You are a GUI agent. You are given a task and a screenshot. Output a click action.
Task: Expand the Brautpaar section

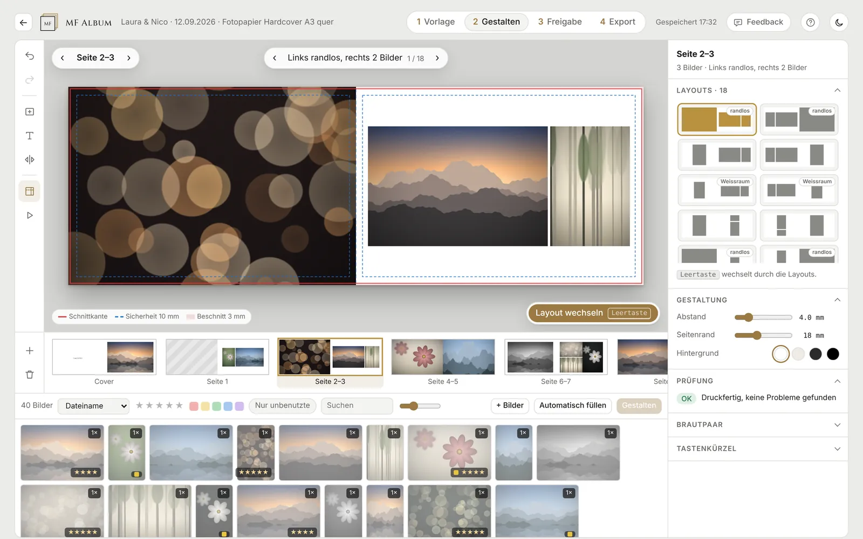758,425
